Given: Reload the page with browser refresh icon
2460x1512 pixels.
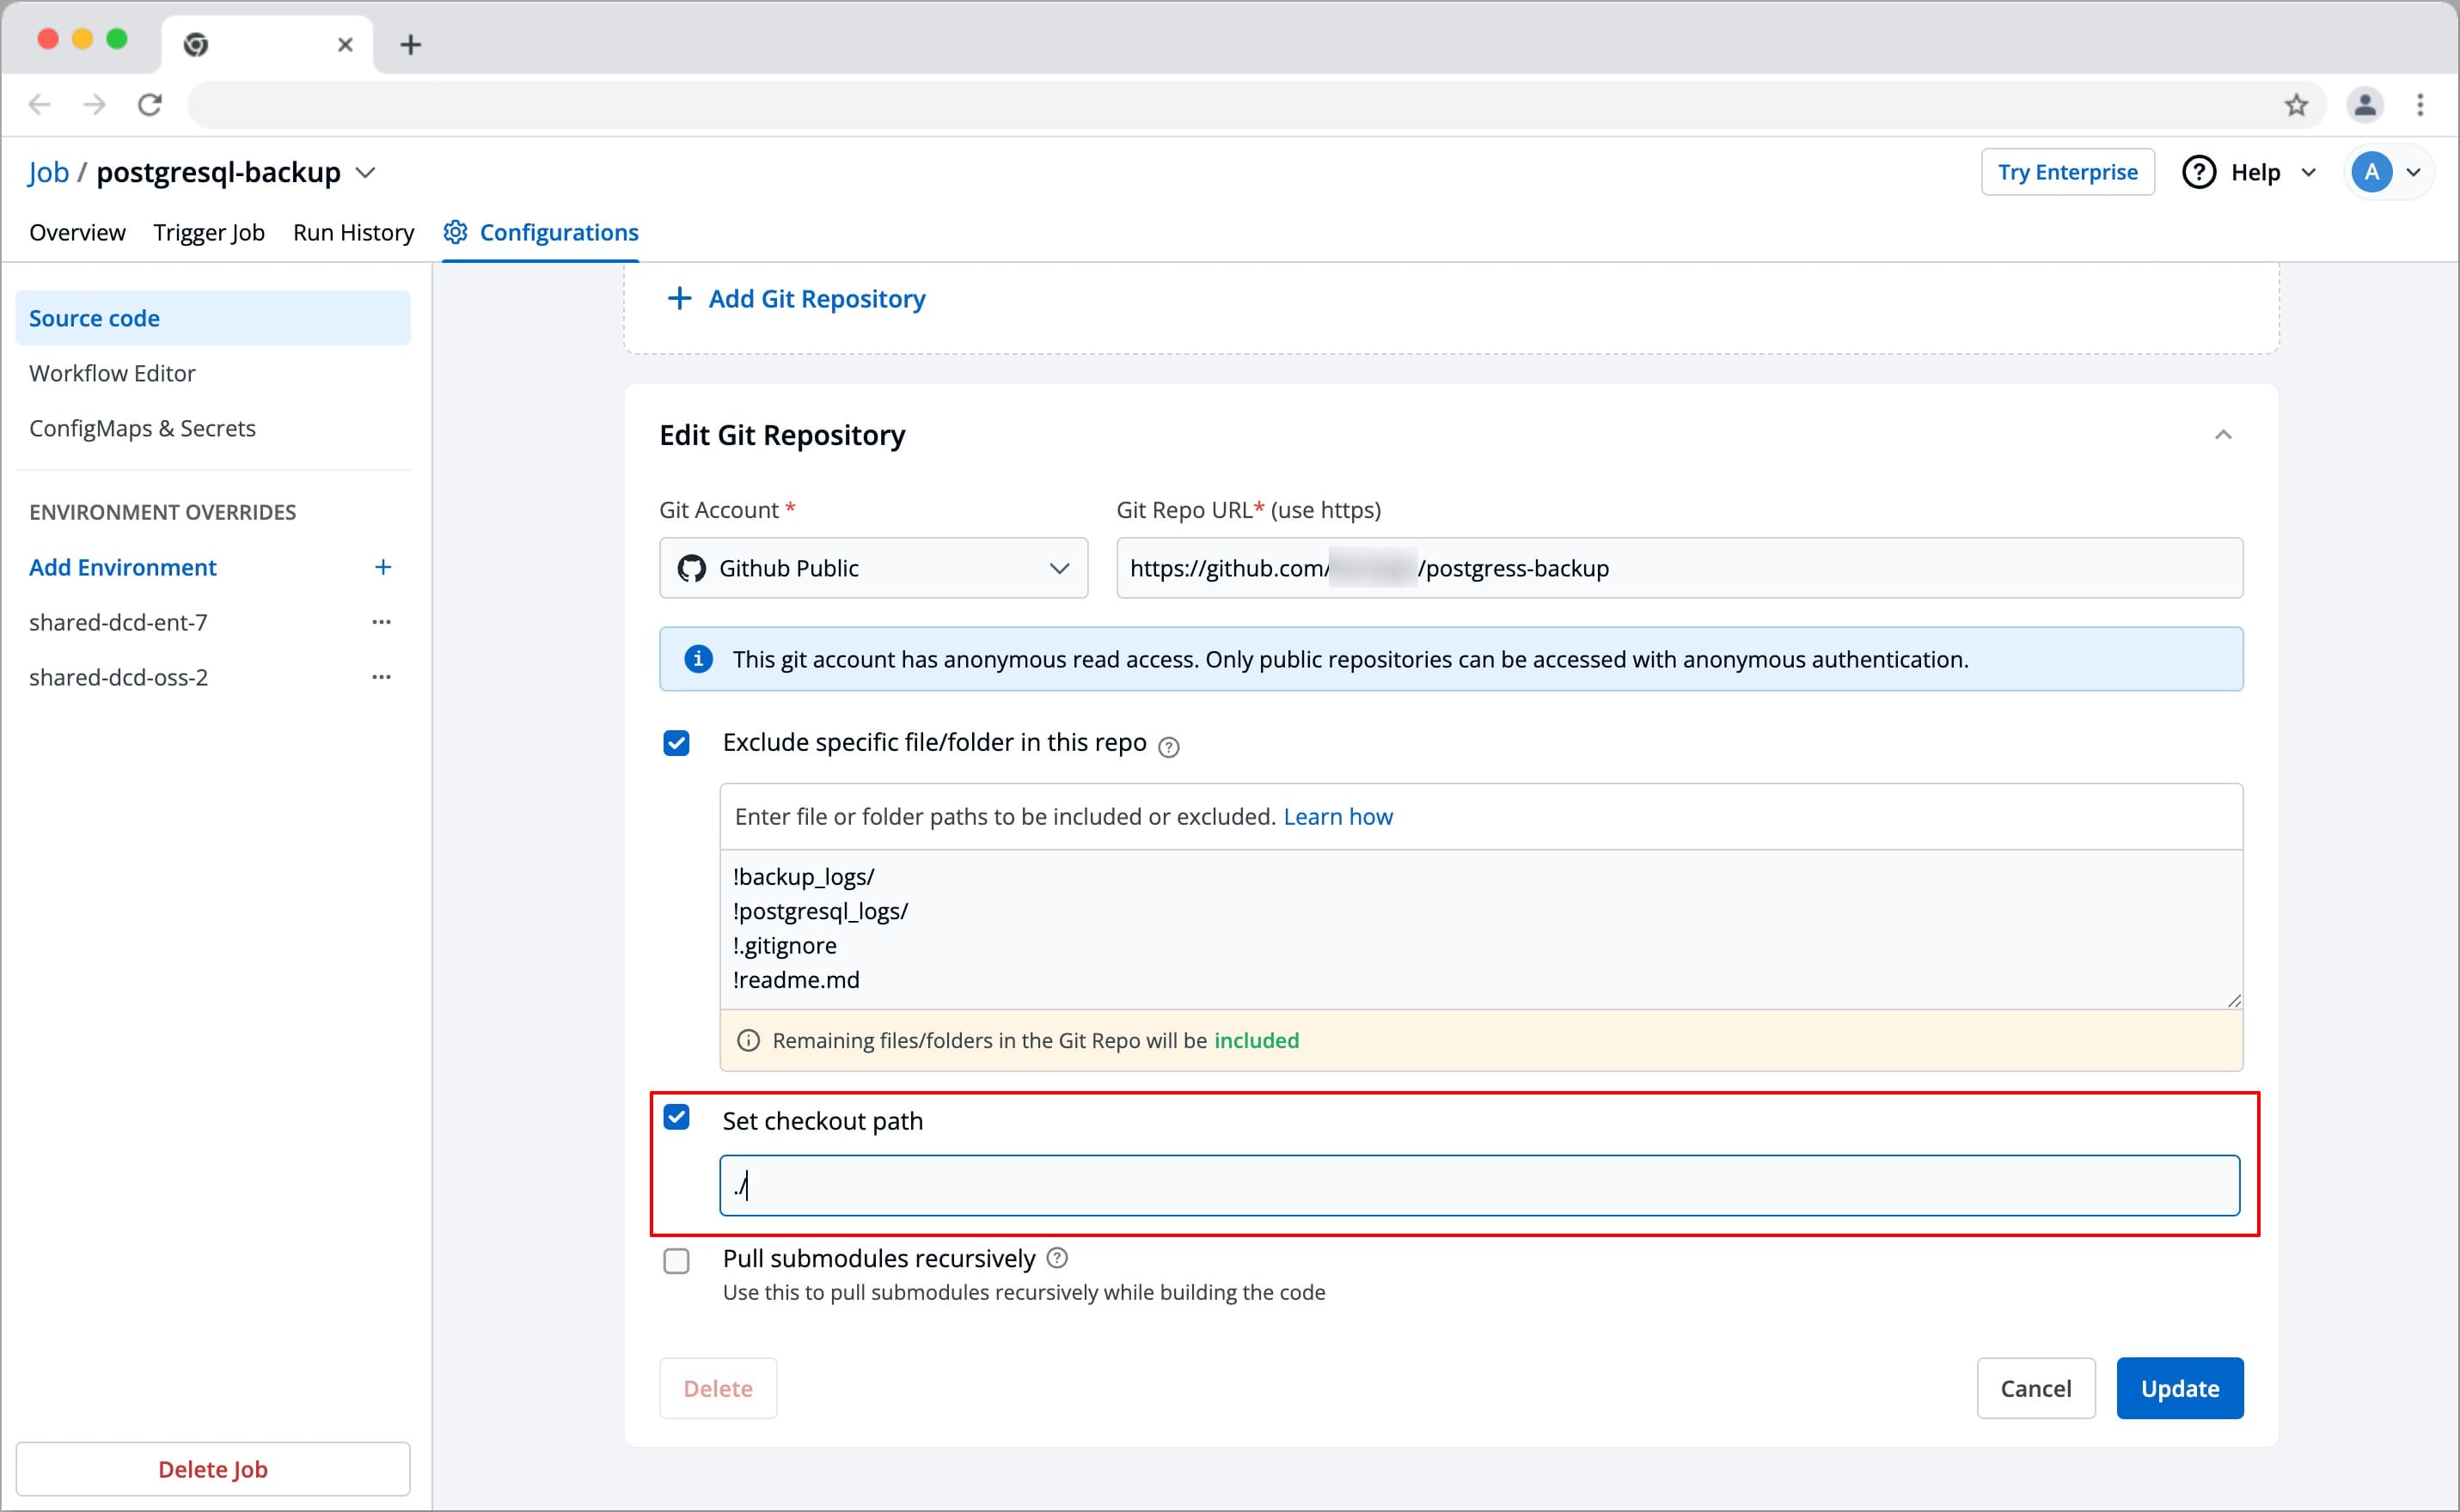Looking at the screenshot, I should pos(150,104).
